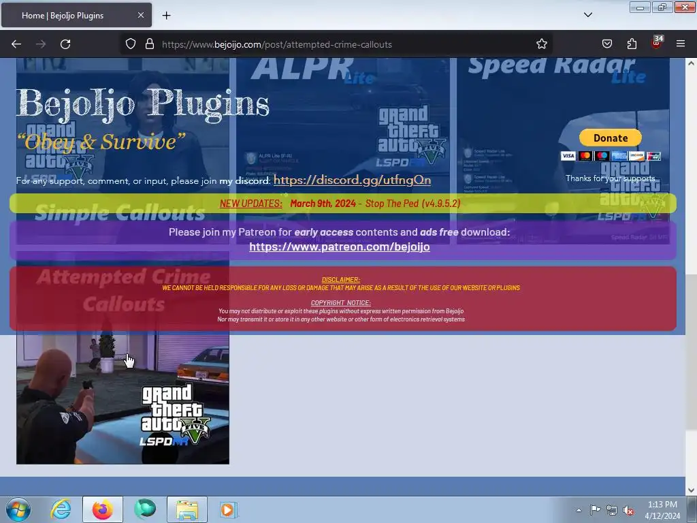Open the Save to Pocket button

pos(606,44)
